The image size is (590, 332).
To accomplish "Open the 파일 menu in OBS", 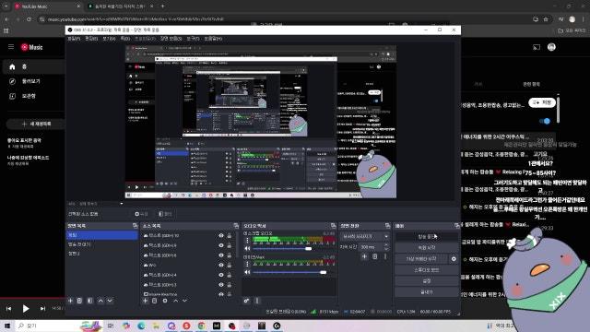I will 74,39.
